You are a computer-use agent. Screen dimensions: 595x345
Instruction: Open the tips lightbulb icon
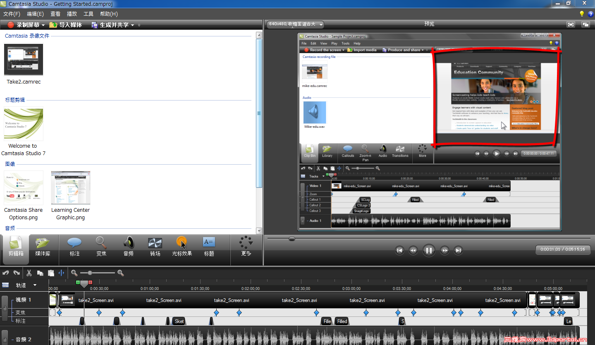click(x=582, y=14)
